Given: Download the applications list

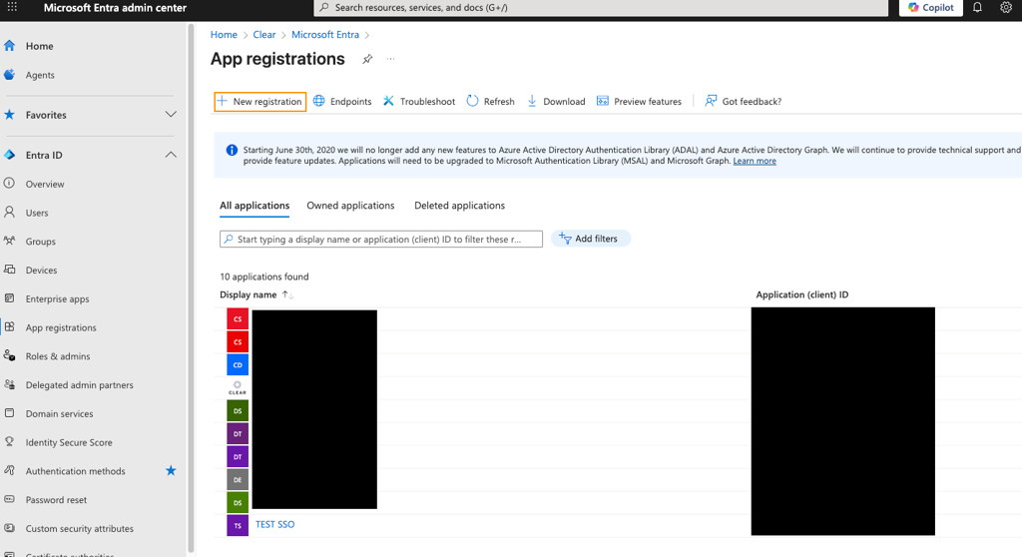Looking at the screenshot, I should 556,101.
